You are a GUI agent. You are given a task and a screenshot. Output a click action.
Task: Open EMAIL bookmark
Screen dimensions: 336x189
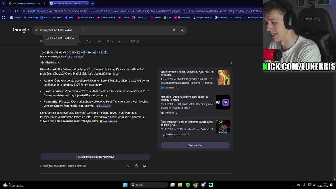pos(70,18)
